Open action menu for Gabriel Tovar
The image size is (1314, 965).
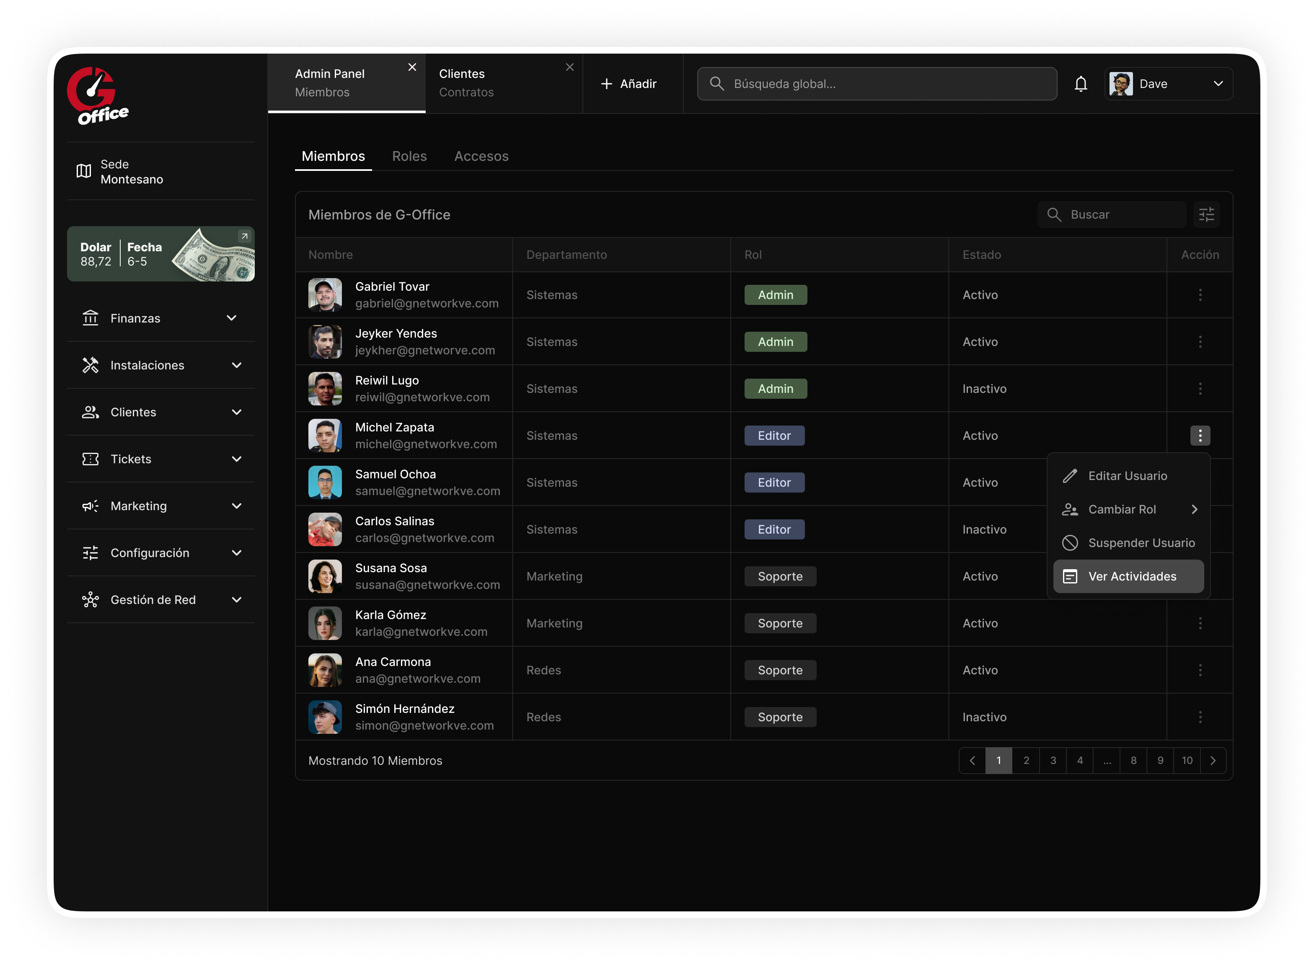pos(1200,295)
